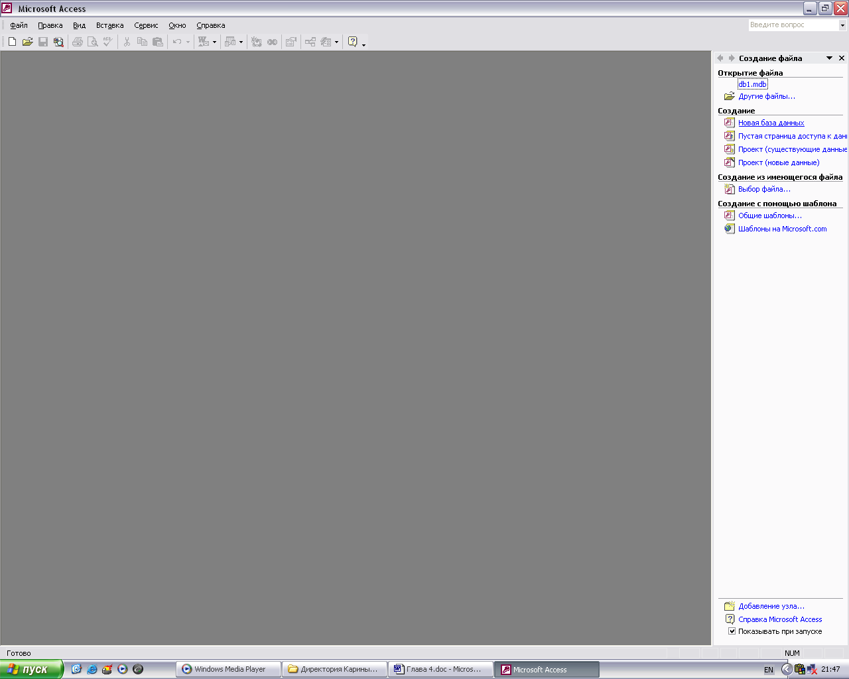Open the 'Введите вопрос' dropdown arrow

(842, 25)
